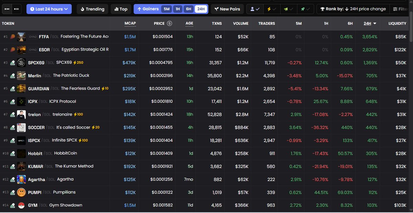Sort by LIQUIDITY column header

pos(397,23)
